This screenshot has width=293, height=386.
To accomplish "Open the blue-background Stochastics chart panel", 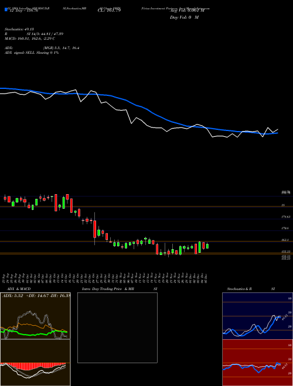I will coord(257,316).
